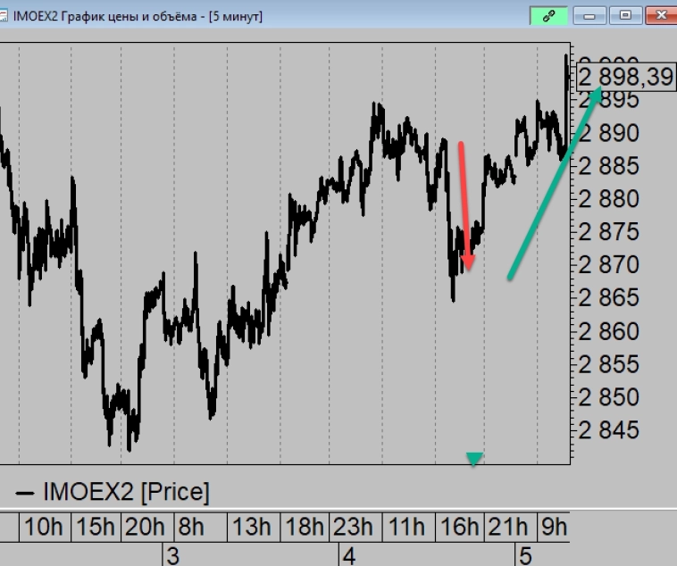Click the date 4 label on the time axis

tap(349, 556)
